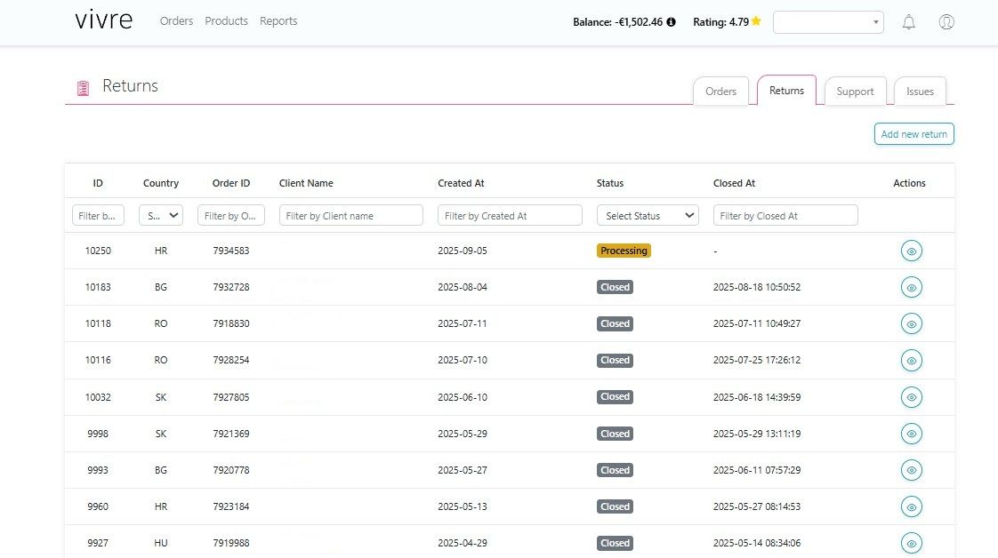Click the notifications bell icon
The width and height of the screenshot is (998, 558).
pos(908,22)
